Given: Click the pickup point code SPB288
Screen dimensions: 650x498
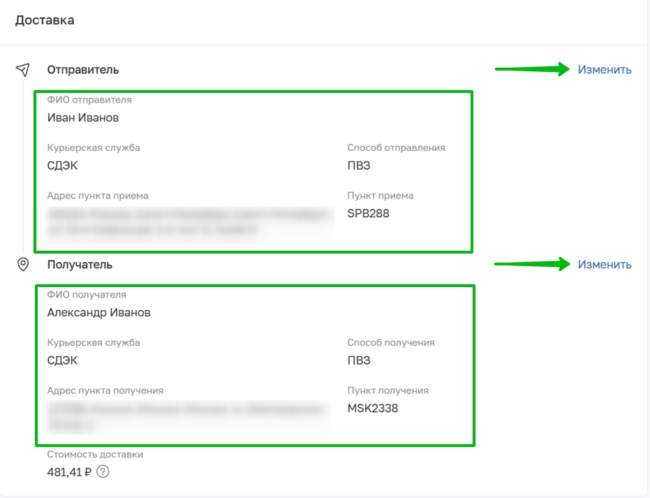Looking at the screenshot, I should pyautogui.click(x=368, y=214).
